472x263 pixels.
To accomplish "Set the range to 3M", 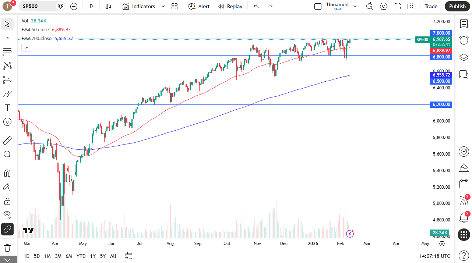I will pos(58,256).
